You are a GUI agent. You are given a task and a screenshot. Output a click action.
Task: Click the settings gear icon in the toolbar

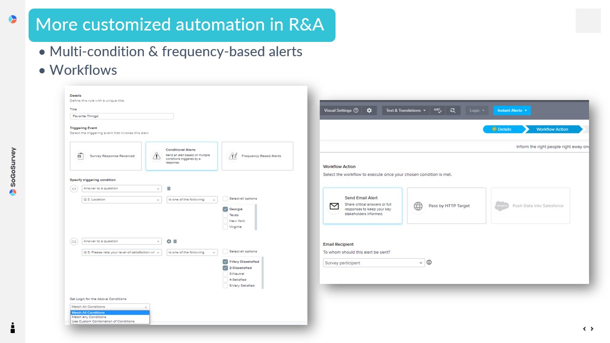click(369, 111)
